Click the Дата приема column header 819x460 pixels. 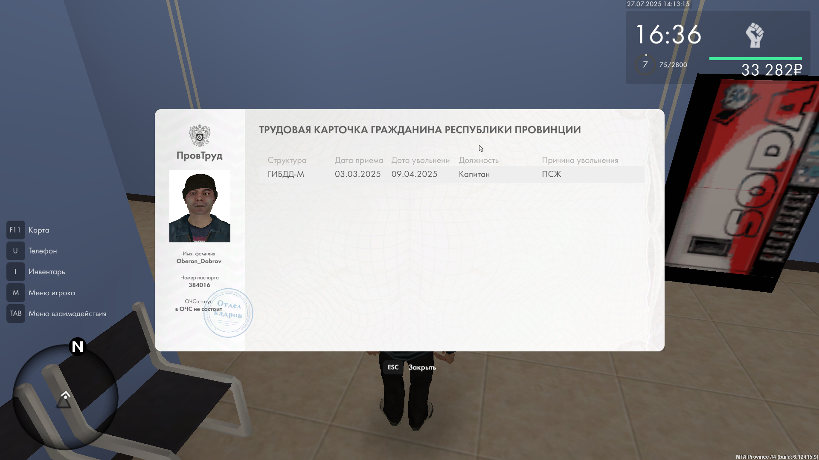tap(359, 160)
